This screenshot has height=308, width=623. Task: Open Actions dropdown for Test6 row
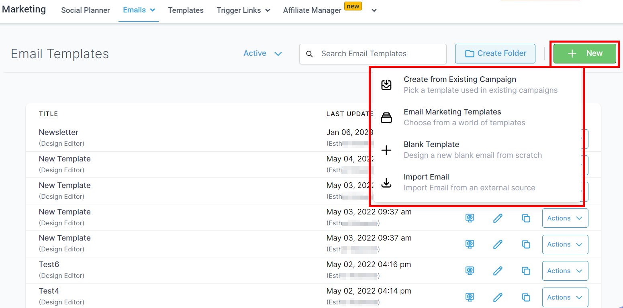(x=565, y=271)
